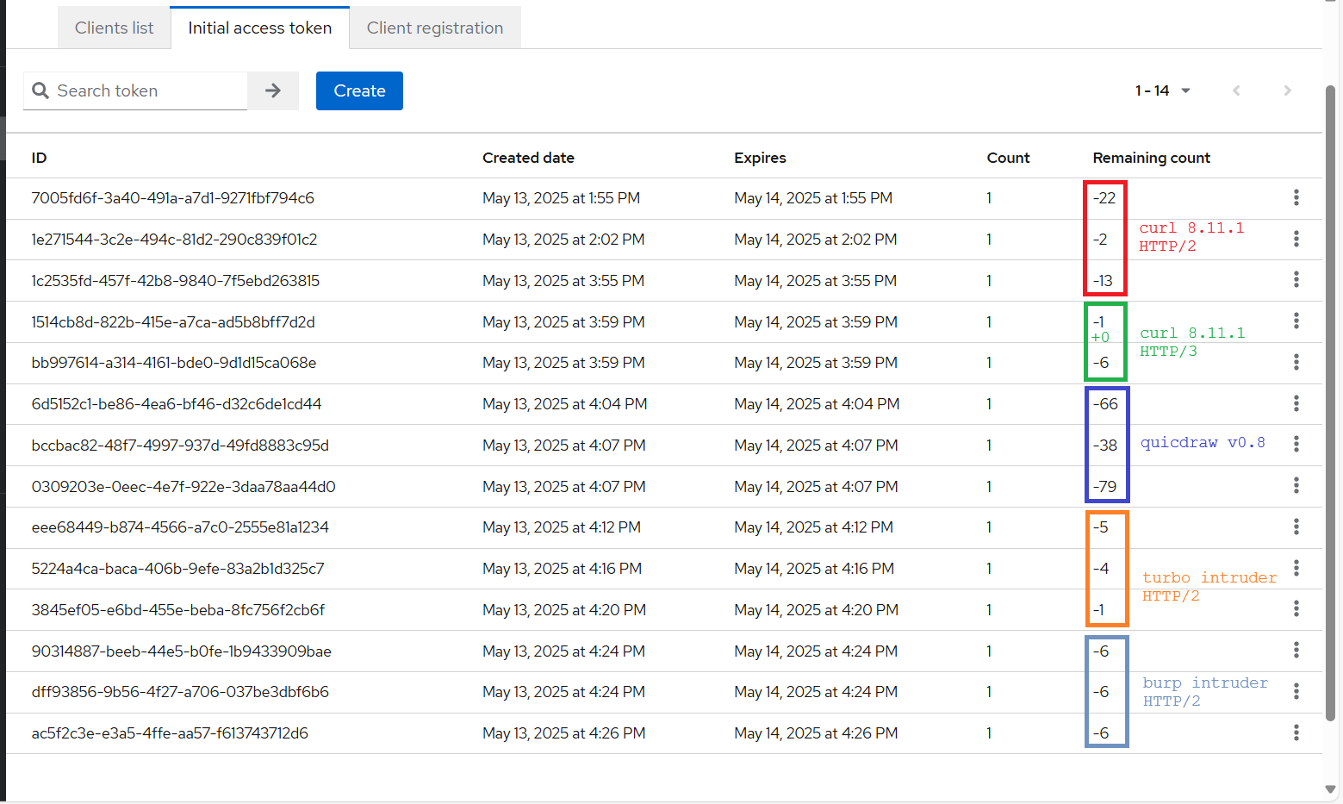Open actions for token 3845ef05-e6bd-455e-beba-8fc756f2cb6f
Viewport: 1343px width, 804px height.
point(1296,609)
